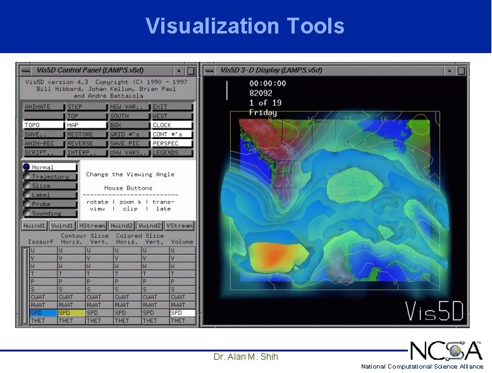Image resolution: width=492 pixels, height=373 pixels.
Task: Click the EXIT button
Action: click(x=172, y=107)
